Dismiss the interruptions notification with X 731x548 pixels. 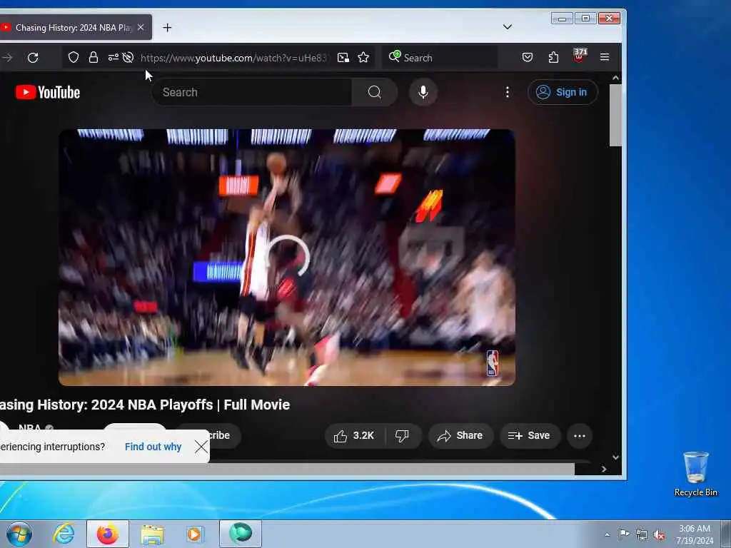pyautogui.click(x=201, y=447)
